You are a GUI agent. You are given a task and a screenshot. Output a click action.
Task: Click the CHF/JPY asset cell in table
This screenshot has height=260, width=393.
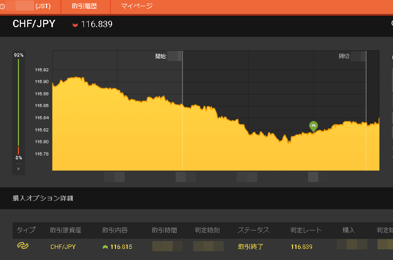tap(63, 247)
